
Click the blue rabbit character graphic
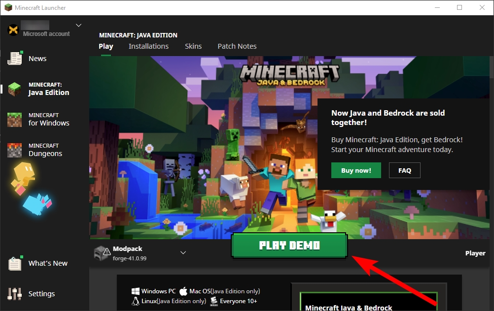click(x=37, y=204)
